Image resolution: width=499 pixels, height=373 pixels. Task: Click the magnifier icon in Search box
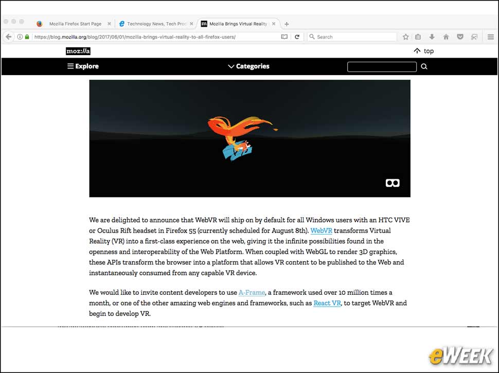(312, 37)
